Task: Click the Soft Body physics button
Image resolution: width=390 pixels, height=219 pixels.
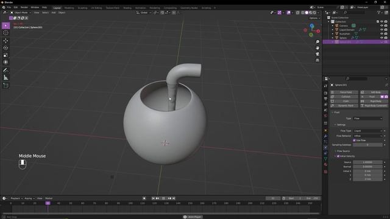Action: [x=374, y=92]
